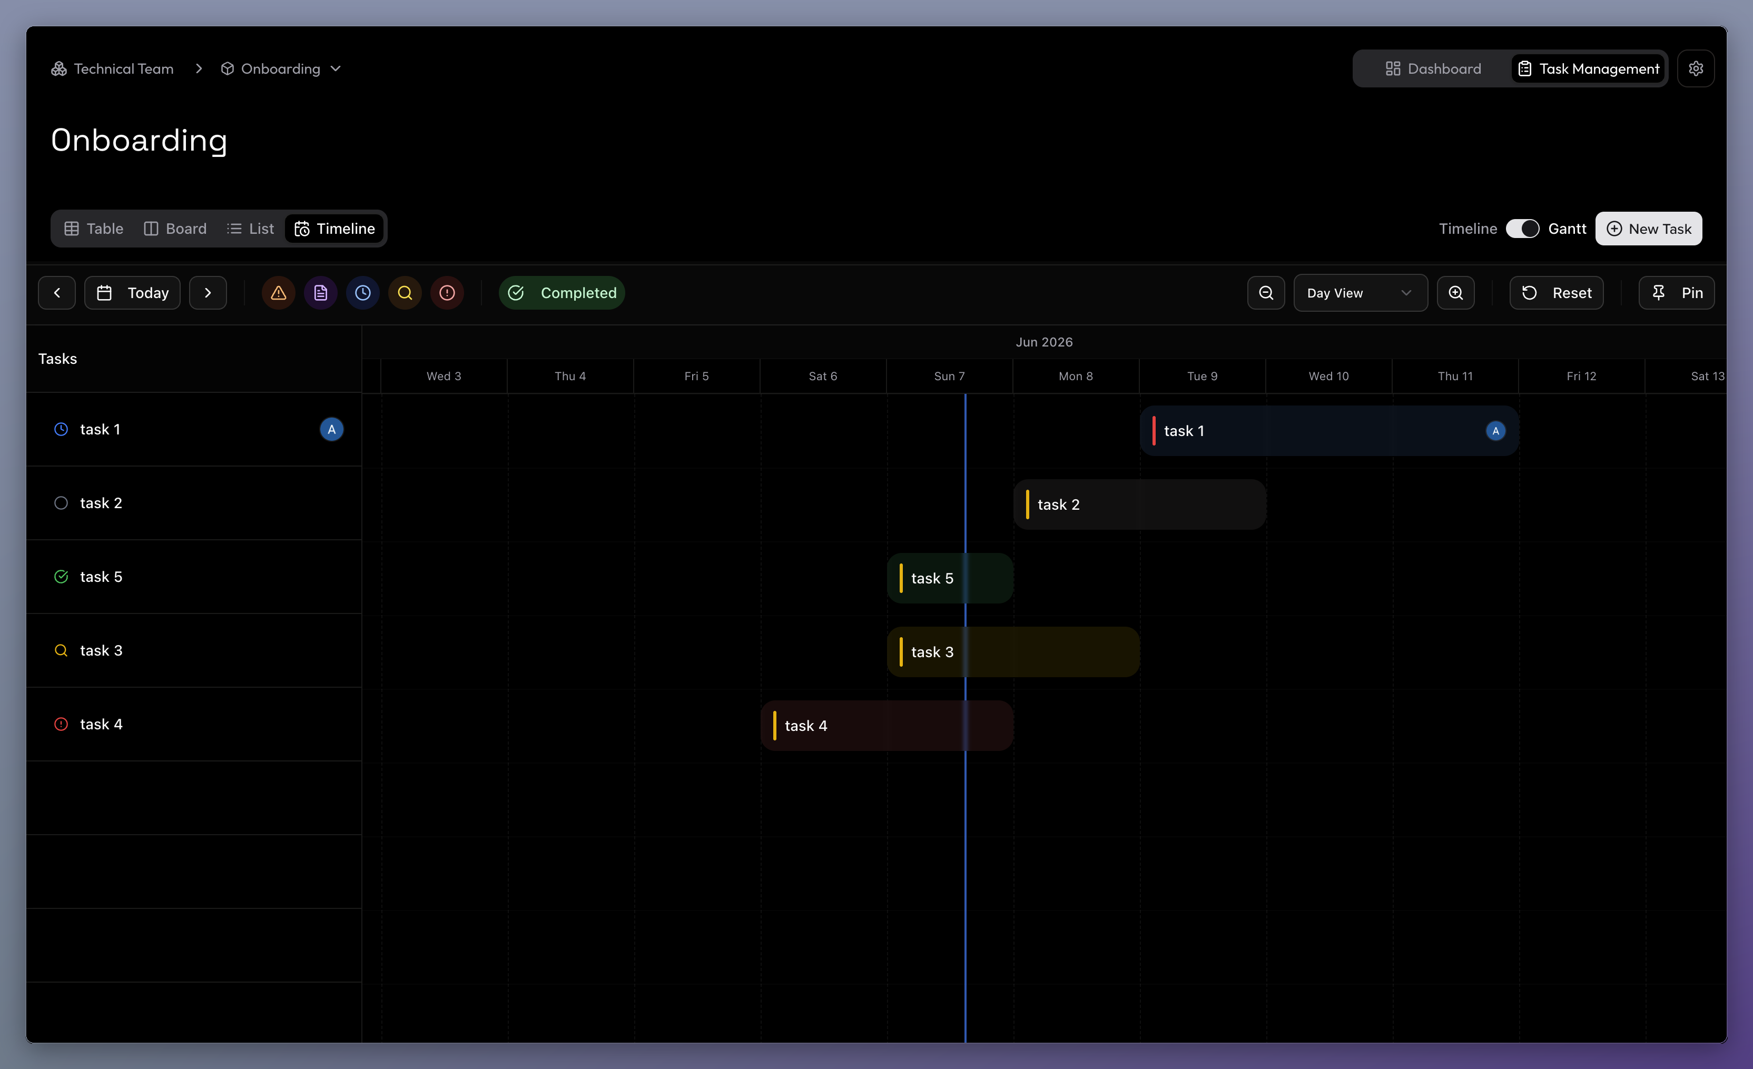The width and height of the screenshot is (1753, 1069).
Task: Click task 3 row in Tasks list
Action: (x=193, y=650)
